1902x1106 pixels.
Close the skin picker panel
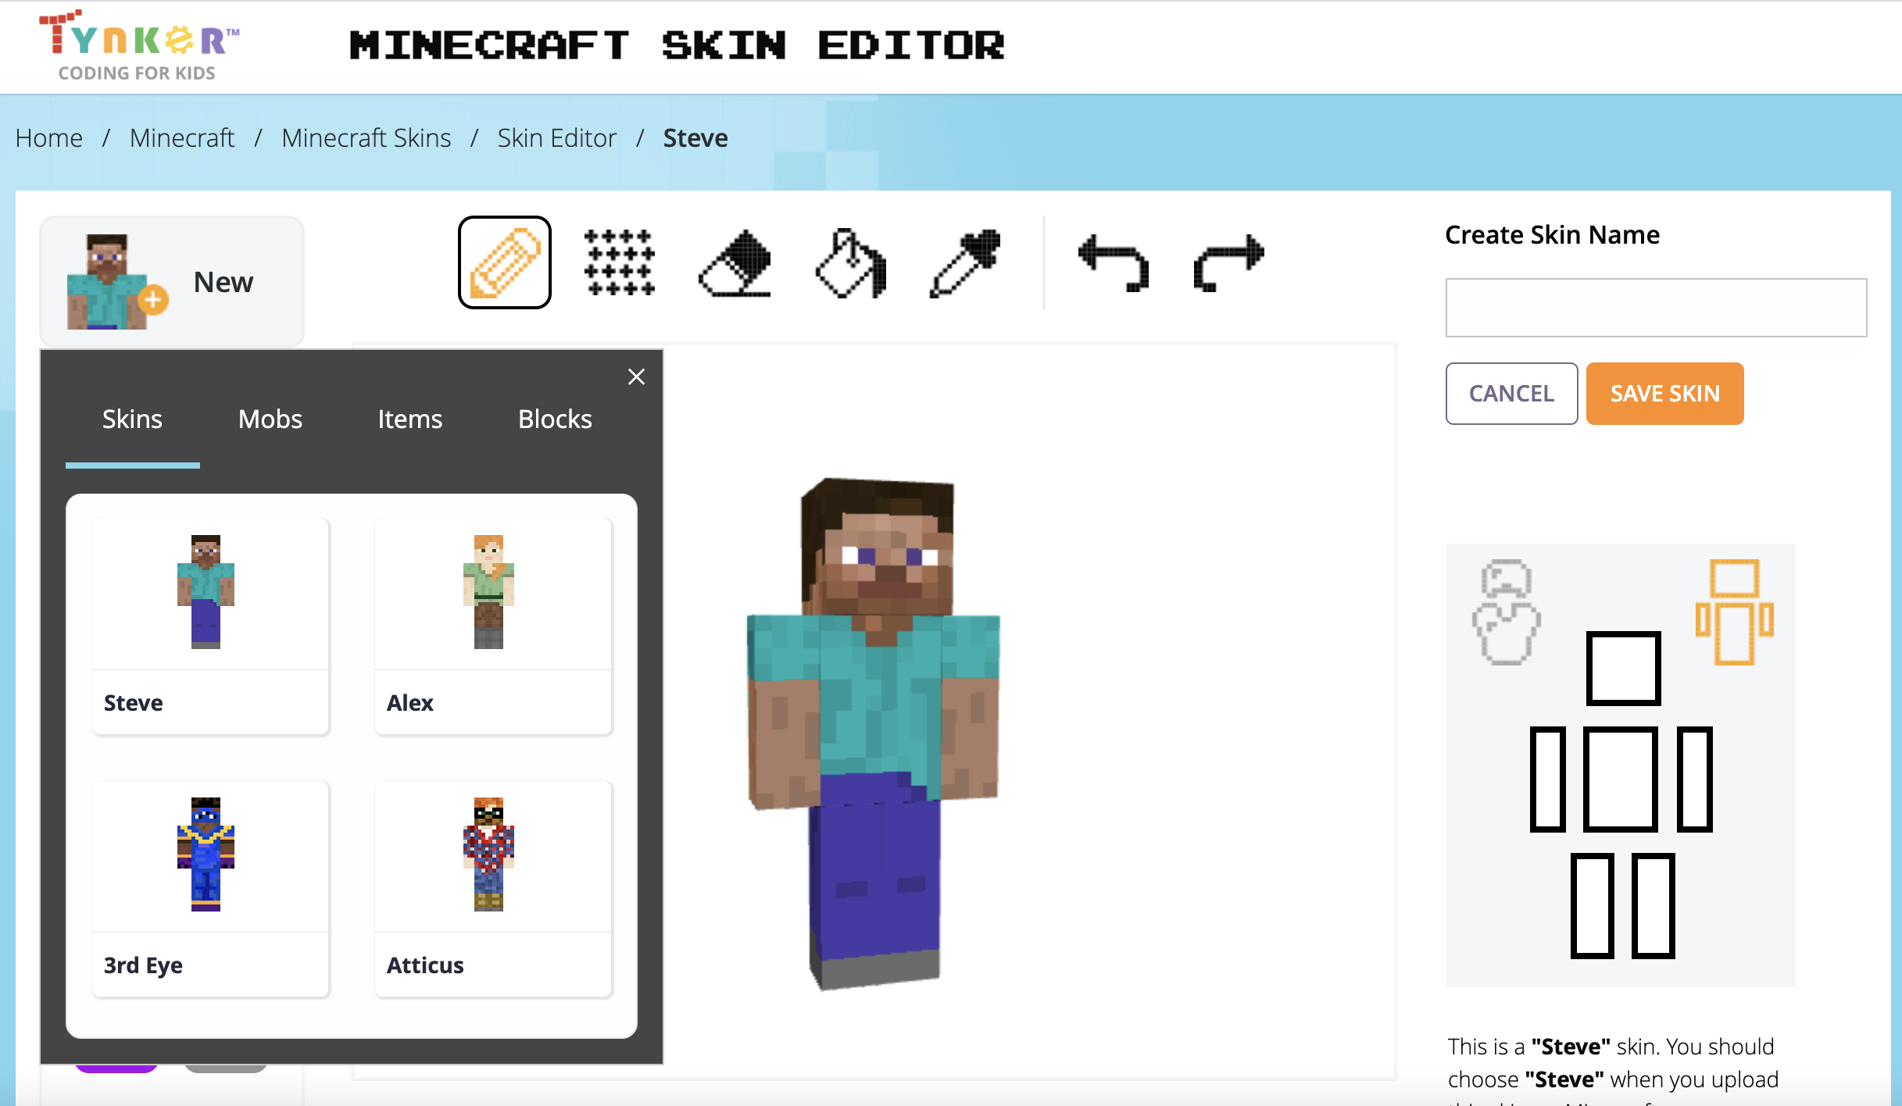[636, 376]
